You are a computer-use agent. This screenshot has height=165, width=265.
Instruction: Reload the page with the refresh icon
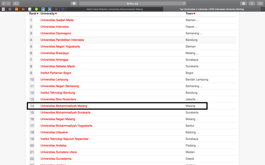(184, 3)
